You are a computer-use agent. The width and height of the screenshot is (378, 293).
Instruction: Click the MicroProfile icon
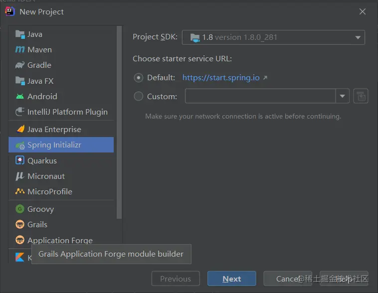click(20, 191)
